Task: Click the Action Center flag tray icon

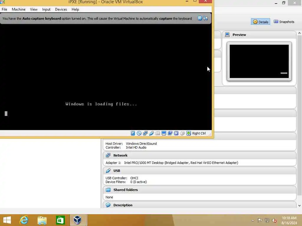Action: 260,220
